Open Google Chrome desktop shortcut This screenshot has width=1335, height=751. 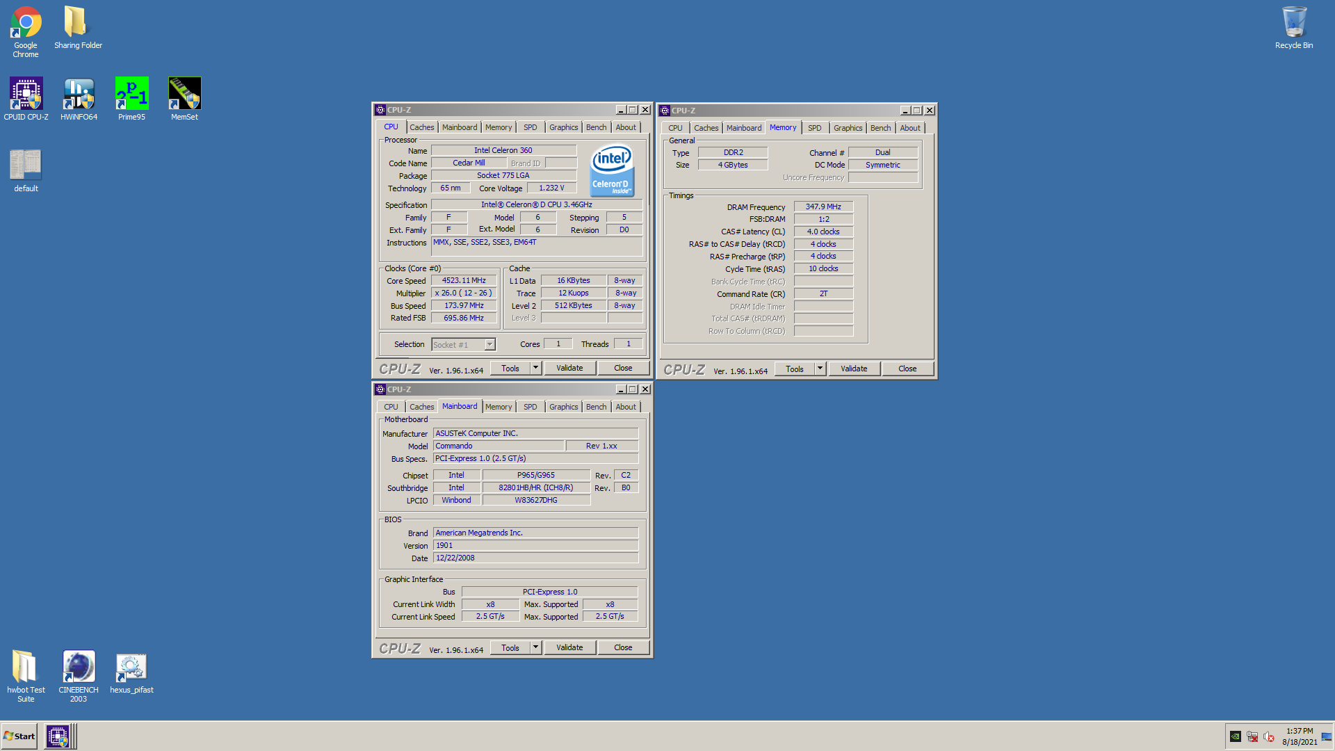point(26,31)
